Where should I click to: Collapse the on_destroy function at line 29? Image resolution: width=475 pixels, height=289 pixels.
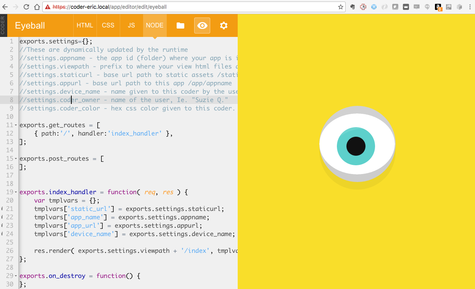coord(16,276)
